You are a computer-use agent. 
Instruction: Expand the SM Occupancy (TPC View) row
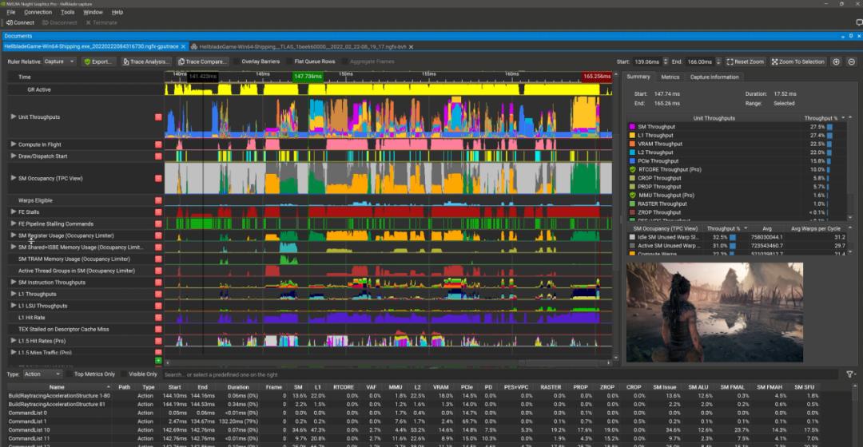coord(14,178)
